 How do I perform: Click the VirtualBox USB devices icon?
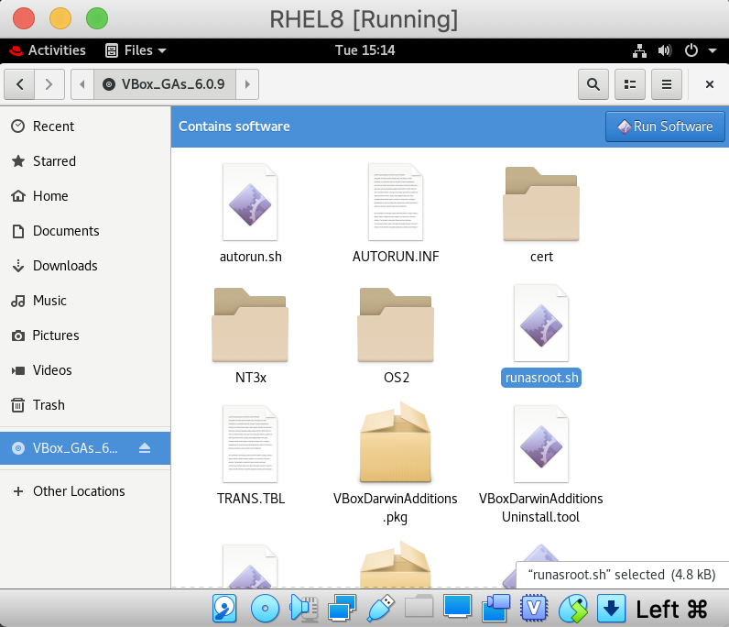pyautogui.click(x=381, y=609)
